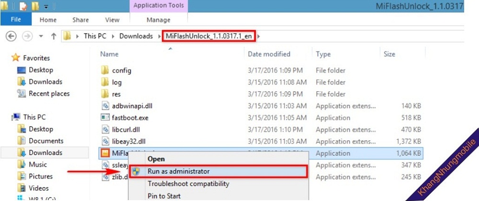
Task: Click the config folder name
Action: (122, 71)
